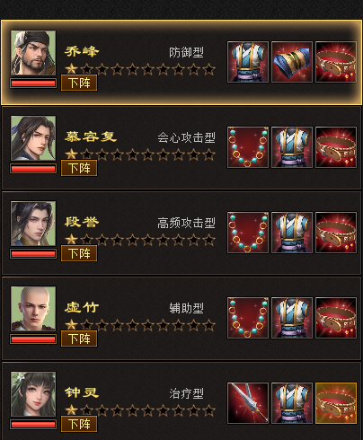Open Murong Fu's leather belt slot

[336, 147]
